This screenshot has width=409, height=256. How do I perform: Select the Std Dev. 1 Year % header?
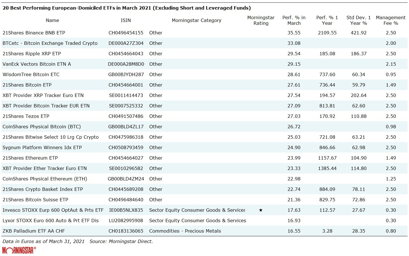(358, 20)
